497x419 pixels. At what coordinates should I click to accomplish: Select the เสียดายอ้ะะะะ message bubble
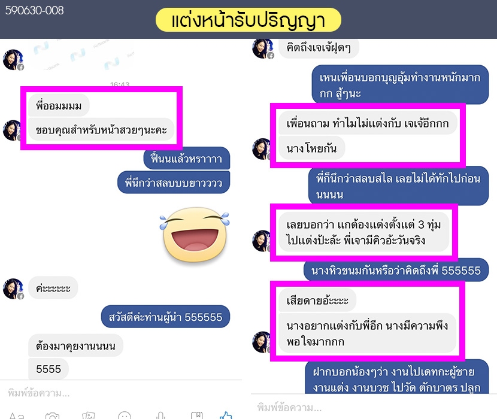click(x=317, y=300)
